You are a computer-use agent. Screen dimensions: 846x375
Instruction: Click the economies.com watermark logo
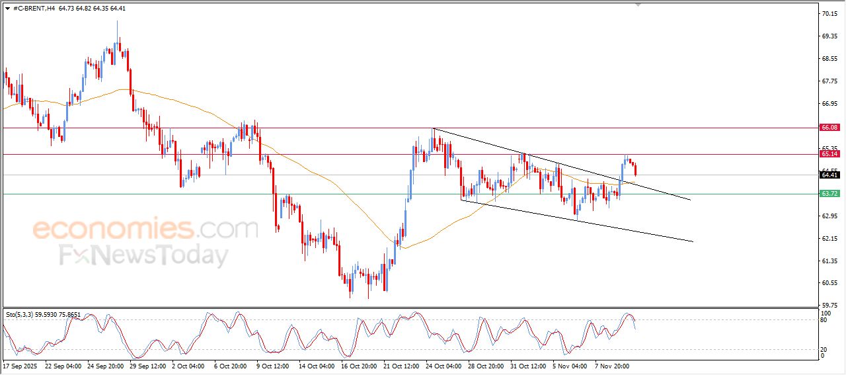pos(145,229)
